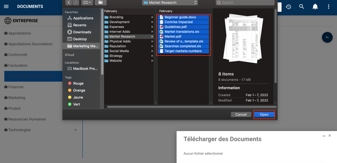The width and height of the screenshot is (337, 163).
Task: Select the Guidelines.pdf file
Action: [183, 27]
